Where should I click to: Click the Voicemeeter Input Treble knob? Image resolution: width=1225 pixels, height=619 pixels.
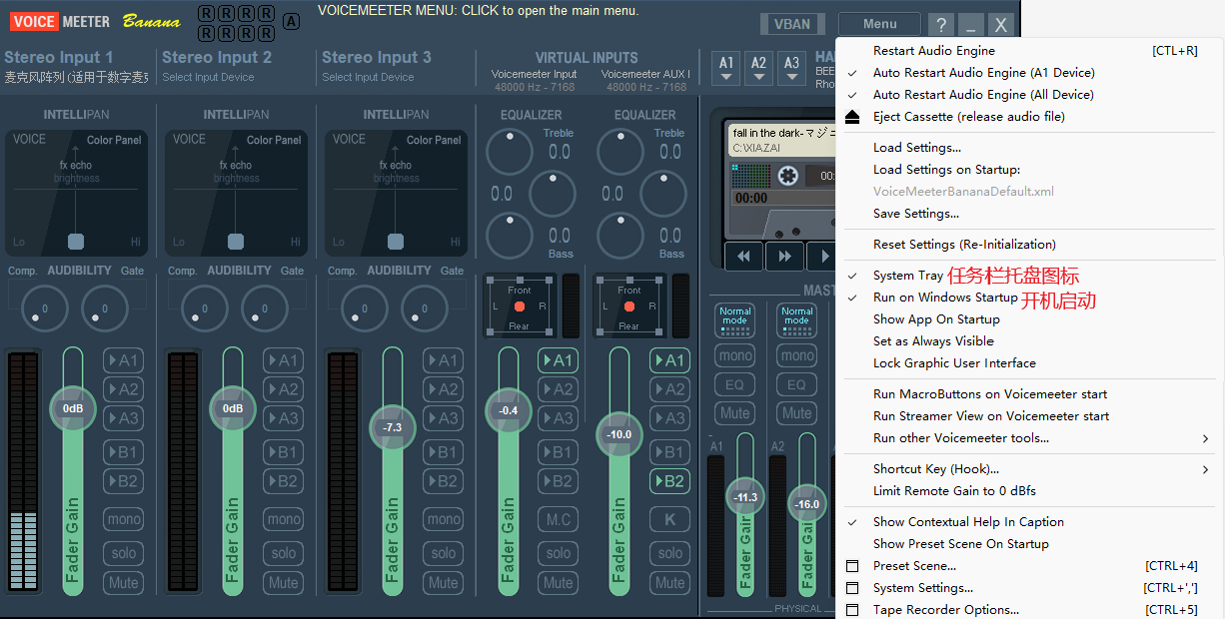[510, 151]
